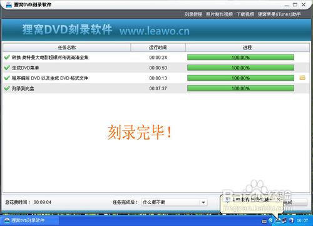The height and width of the screenshot is (226, 313).
Task: Click the green checkmark on 刻录到光盘 row
Action: coord(7,88)
